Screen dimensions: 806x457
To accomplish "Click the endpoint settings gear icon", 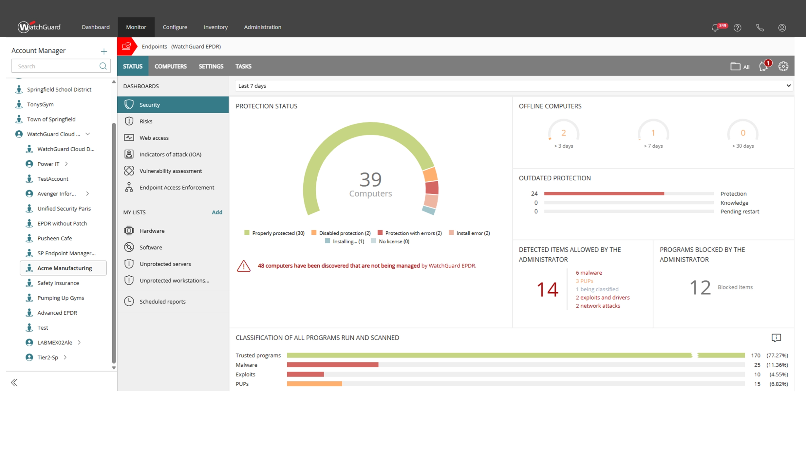I will [783, 66].
